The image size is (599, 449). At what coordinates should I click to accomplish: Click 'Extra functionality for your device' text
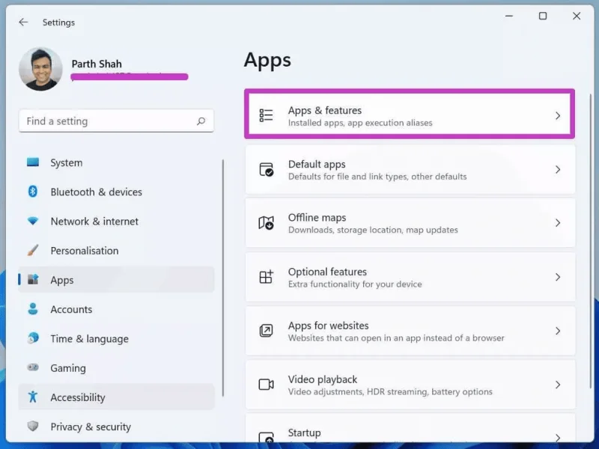tap(355, 284)
